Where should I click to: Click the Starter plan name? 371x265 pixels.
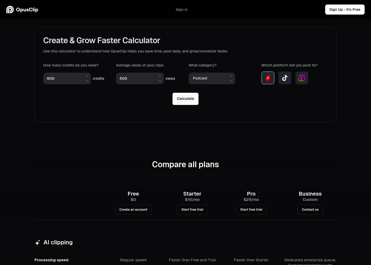point(192,194)
